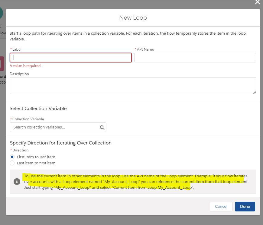This screenshot has width=263, height=225.
Task: Click the magnifier icon in Collection Variable search
Action: tap(102, 127)
